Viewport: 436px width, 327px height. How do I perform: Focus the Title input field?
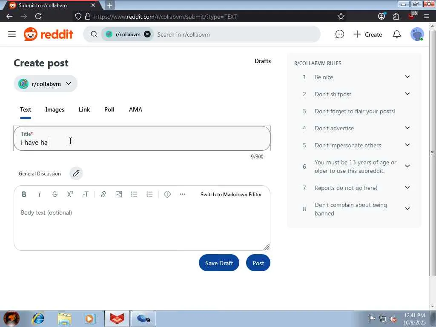(x=142, y=138)
